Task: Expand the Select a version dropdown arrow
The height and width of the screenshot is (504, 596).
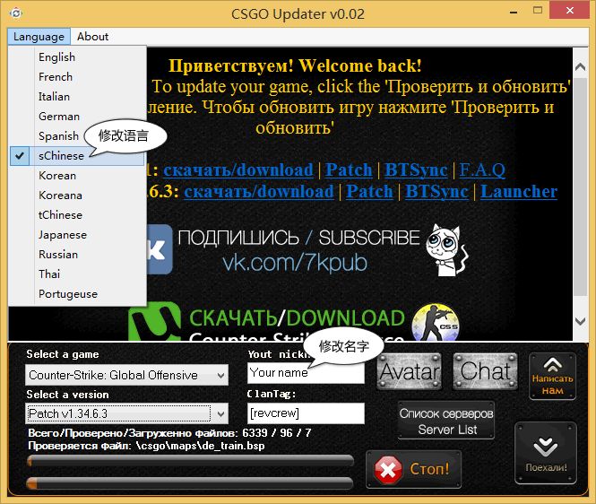Action: click(x=220, y=413)
